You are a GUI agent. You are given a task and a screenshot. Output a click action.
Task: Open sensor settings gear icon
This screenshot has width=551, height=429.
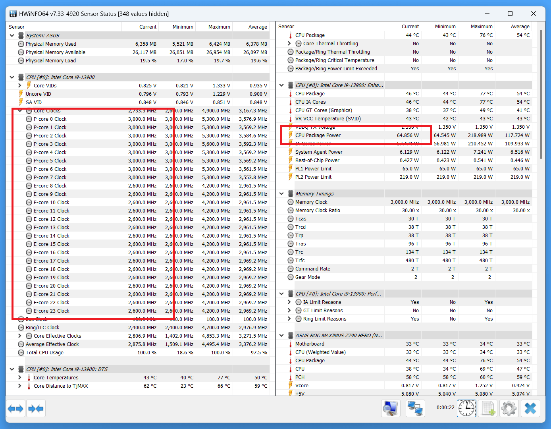[x=509, y=408]
